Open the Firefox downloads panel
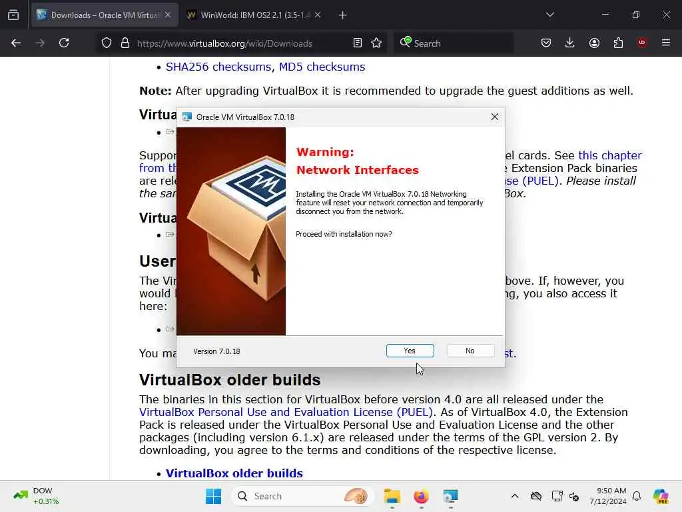Screen dimensions: 682x512 click(x=570, y=43)
